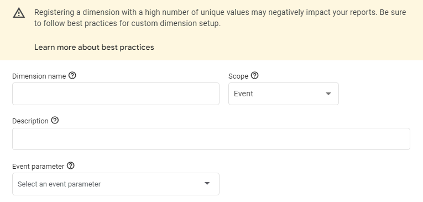Open help icon beside Event parameter

pos(70,166)
